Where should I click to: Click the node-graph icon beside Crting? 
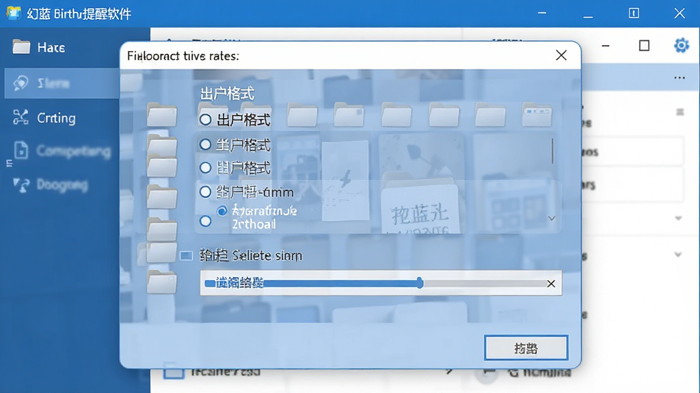[21, 117]
